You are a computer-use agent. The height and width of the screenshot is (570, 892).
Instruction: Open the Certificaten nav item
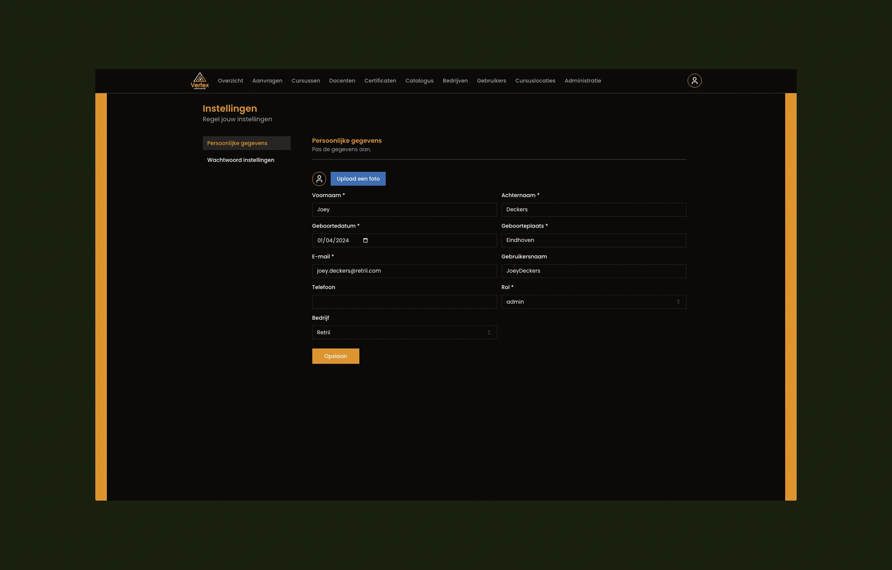coord(380,81)
